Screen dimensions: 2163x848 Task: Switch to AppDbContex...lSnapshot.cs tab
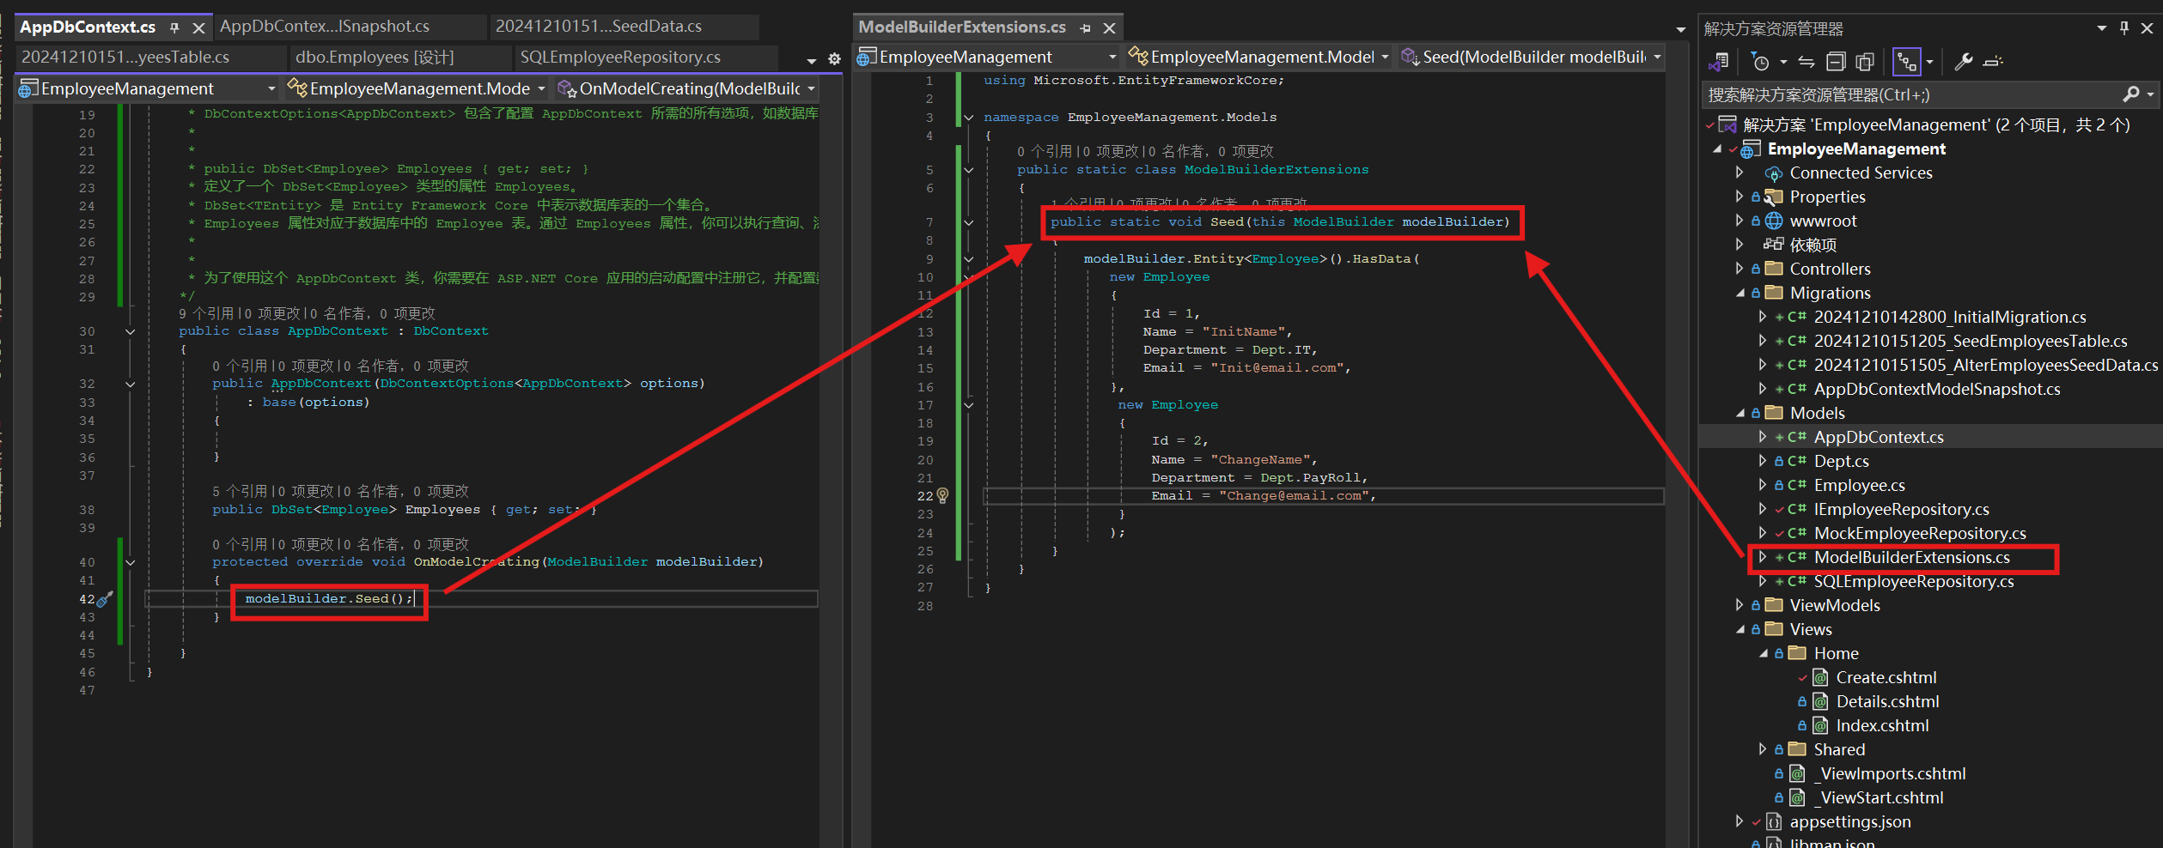tap(325, 27)
